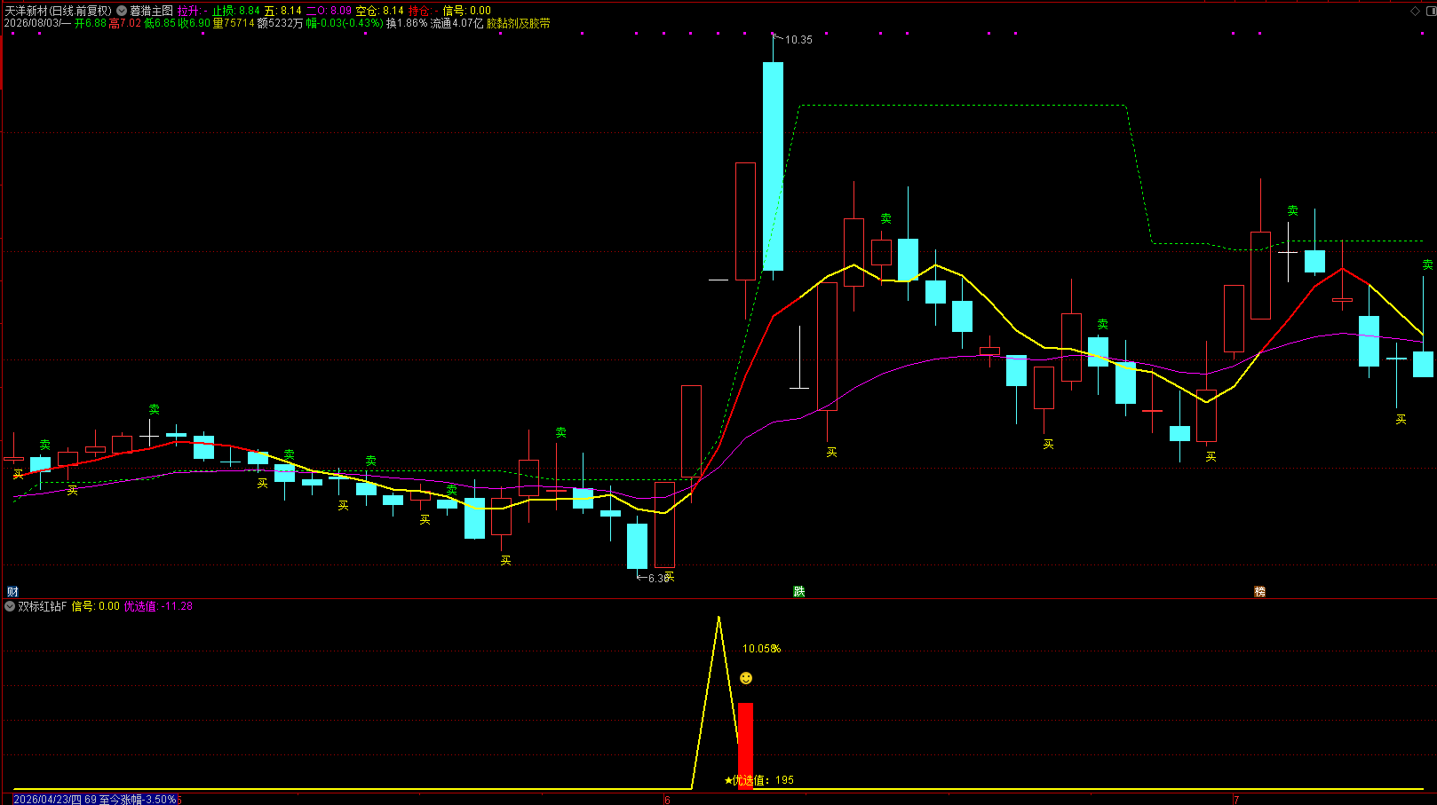Click the 胺黏剂及胶带 sector link
1437x805 pixels.
click(x=519, y=23)
